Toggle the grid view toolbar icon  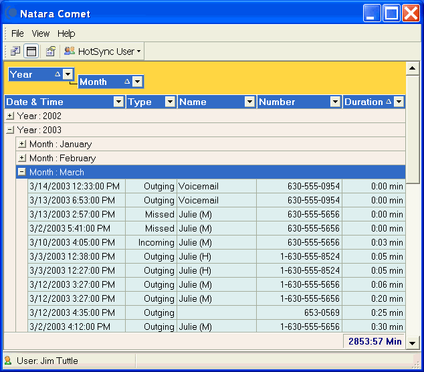31,52
